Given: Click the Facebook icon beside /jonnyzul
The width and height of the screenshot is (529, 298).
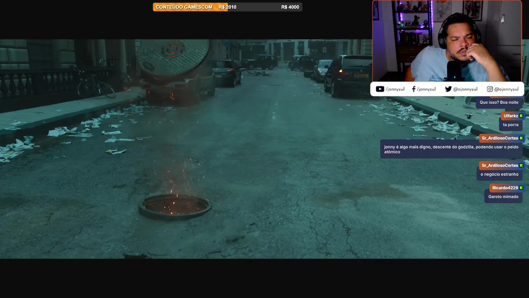Looking at the screenshot, I should tap(414, 89).
